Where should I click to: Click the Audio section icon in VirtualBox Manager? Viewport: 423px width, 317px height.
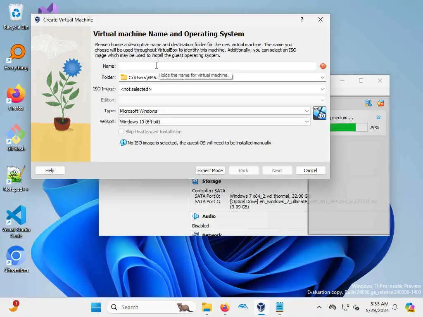tap(195, 216)
